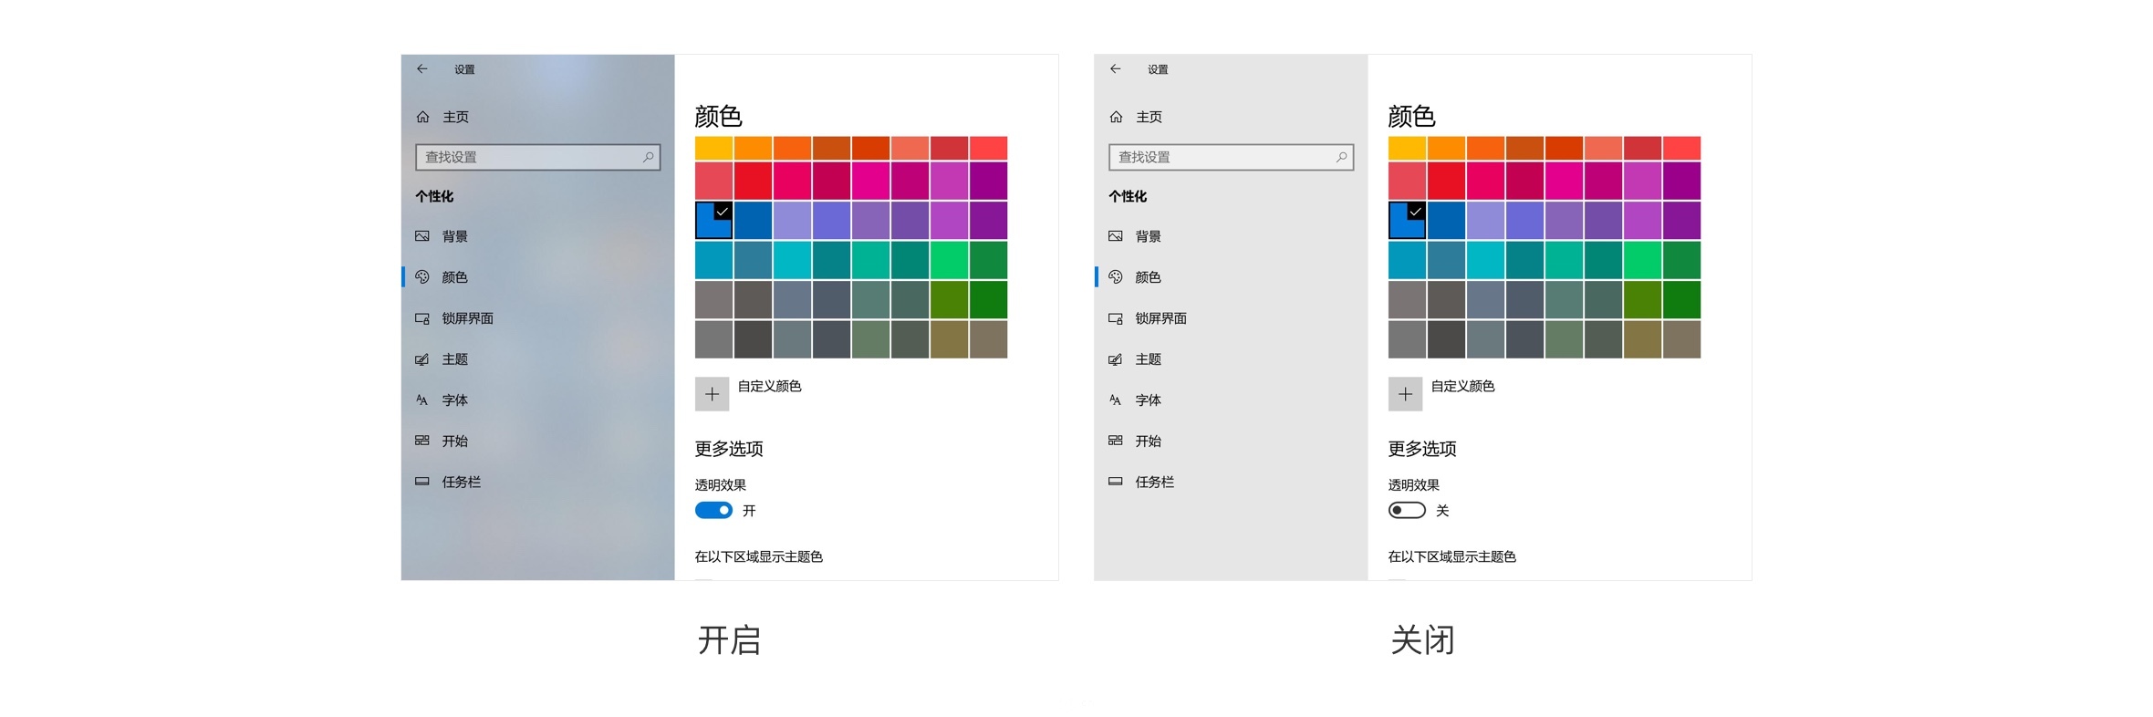Click home icon in left 开启 window

[x=422, y=117]
